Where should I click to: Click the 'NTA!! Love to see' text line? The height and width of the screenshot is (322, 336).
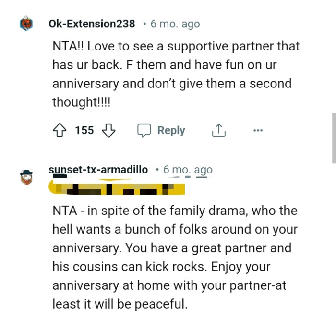tap(176, 47)
